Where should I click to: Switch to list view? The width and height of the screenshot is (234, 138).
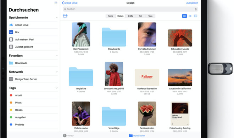point(190,16)
